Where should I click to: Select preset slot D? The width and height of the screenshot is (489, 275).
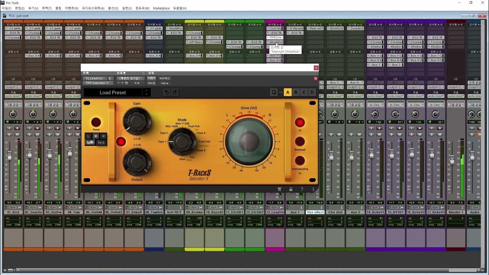pyautogui.click(x=312, y=92)
